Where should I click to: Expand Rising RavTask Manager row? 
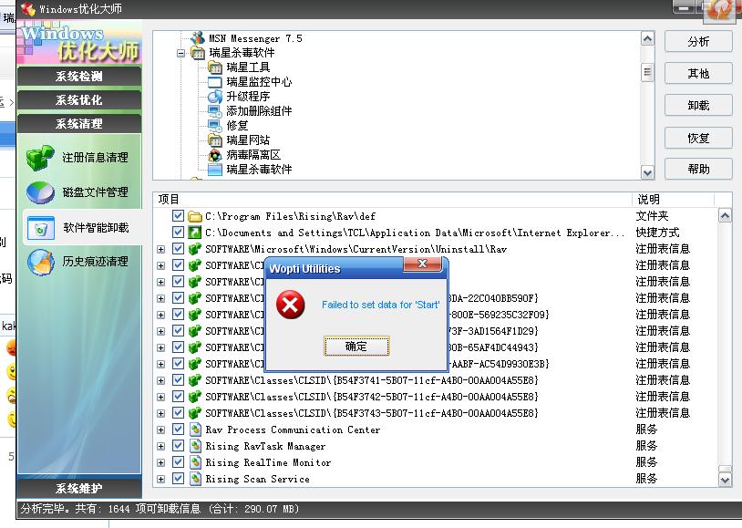161,446
